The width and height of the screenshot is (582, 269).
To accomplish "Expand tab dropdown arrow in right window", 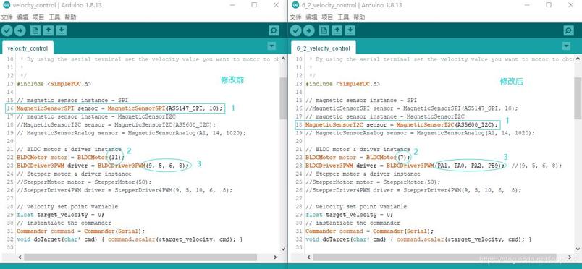I will [x=566, y=46].
